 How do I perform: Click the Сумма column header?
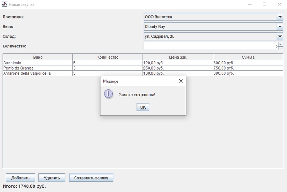(x=248, y=57)
